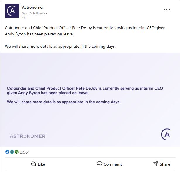180x172 pixels.
Task: Click the teal smiling-face reaction emoji
Action: coord(12,152)
